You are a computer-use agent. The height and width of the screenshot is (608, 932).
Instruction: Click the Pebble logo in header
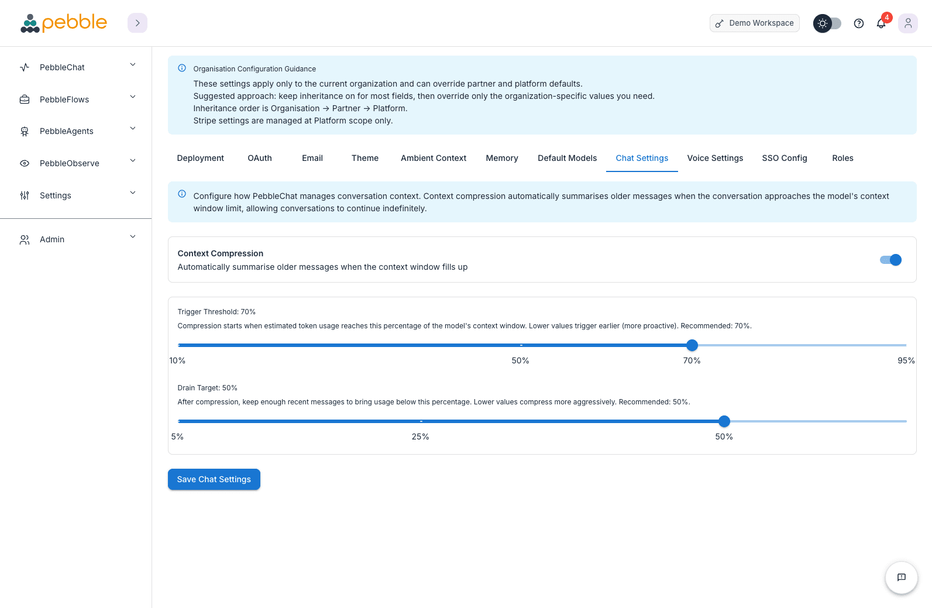[x=64, y=23]
